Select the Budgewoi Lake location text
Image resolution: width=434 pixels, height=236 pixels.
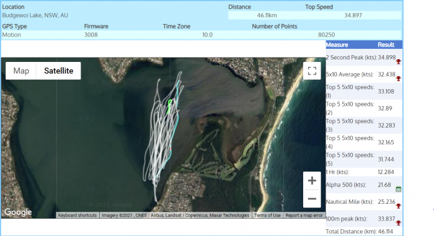[35, 15]
